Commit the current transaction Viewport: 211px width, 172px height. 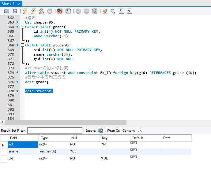pos(78,11)
